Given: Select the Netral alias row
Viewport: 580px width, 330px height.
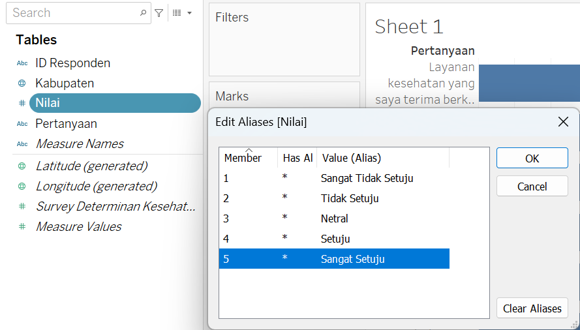Looking at the screenshot, I should point(334,218).
